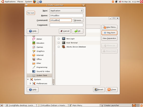
Task: Open the System menu in top panel
Action: 29,2
